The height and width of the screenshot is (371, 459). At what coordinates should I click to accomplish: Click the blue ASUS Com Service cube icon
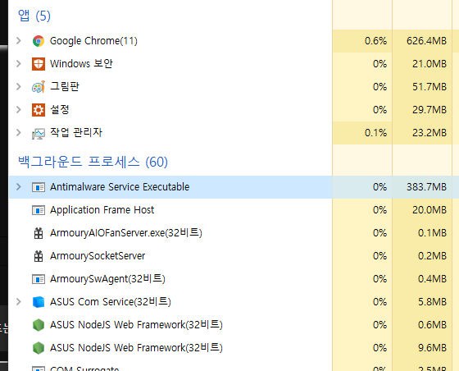[x=39, y=302]
